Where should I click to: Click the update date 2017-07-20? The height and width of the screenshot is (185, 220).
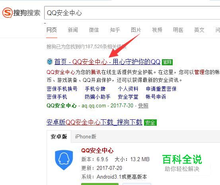coord(109,168)
